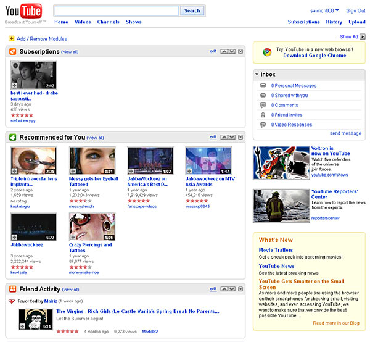Click the Show Ad arrow icon
Screen dimensions: 370x342
363,36
